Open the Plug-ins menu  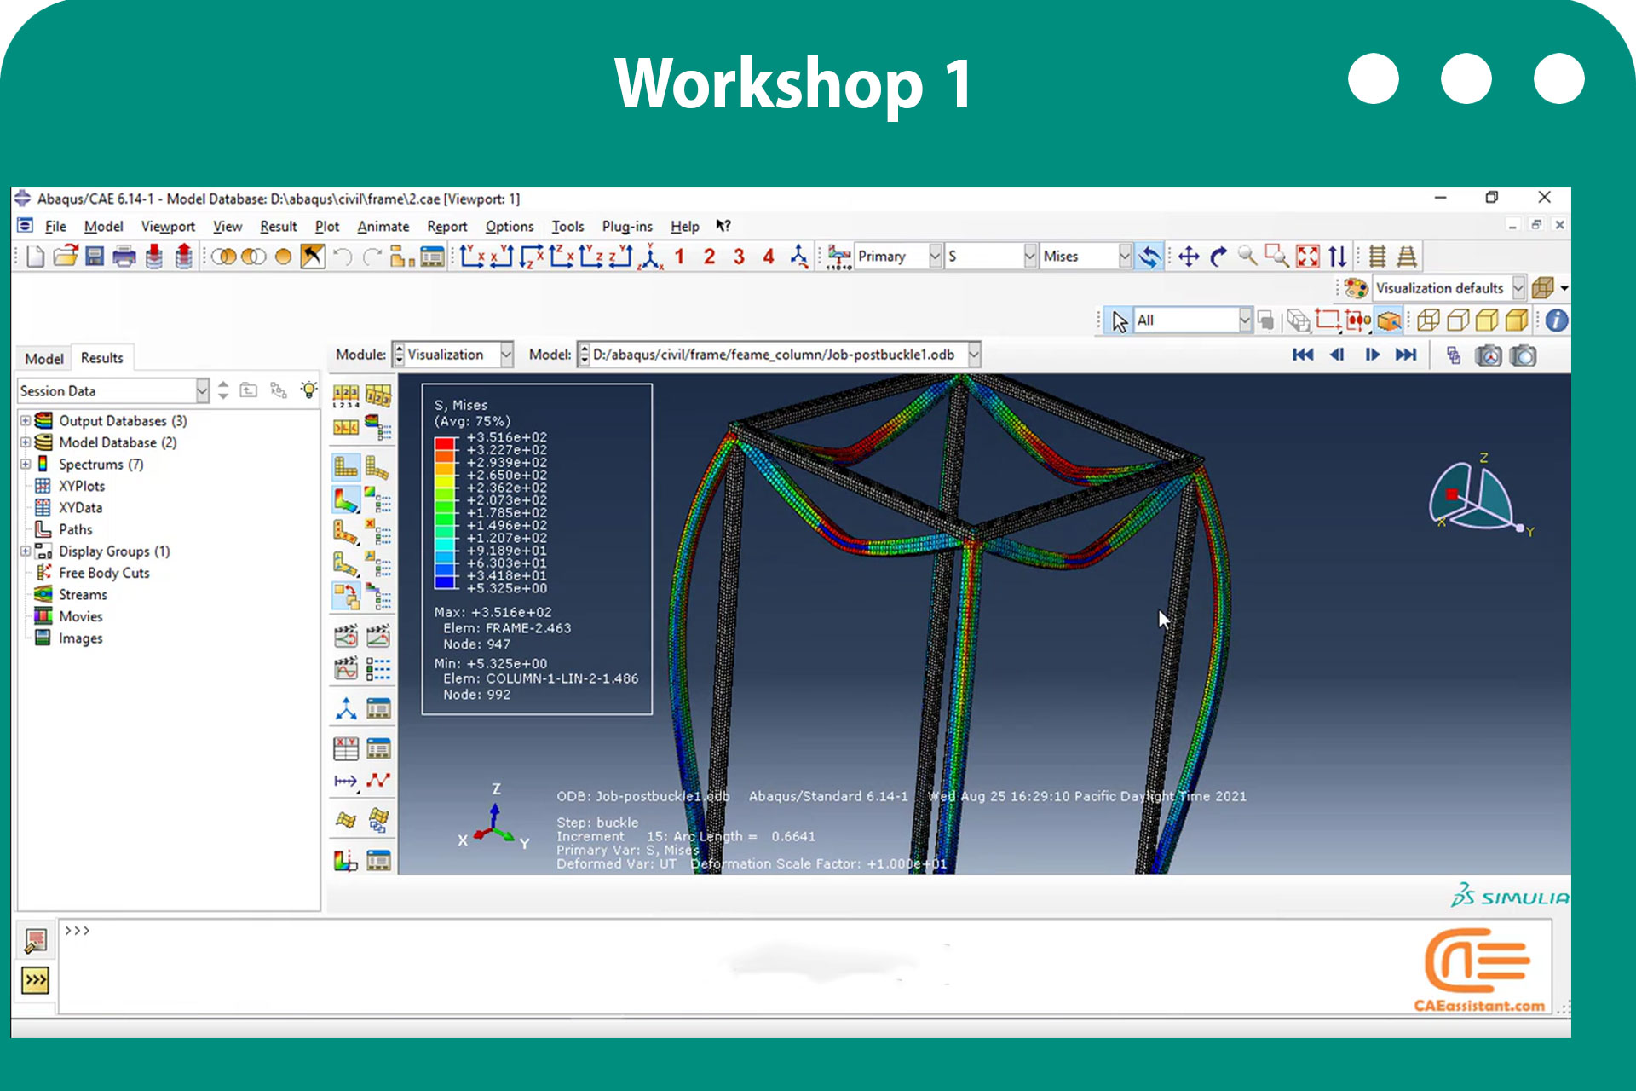[627, 227]
